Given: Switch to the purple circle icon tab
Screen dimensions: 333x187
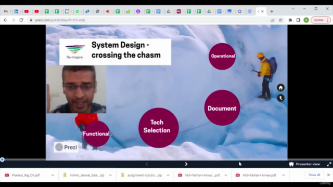Looking at the screenshot, I should [138, 11].
